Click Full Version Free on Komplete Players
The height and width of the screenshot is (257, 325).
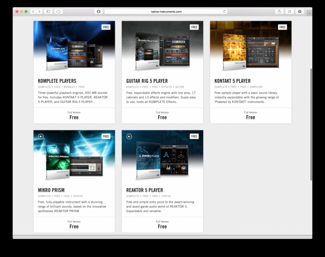coord(74,116)
